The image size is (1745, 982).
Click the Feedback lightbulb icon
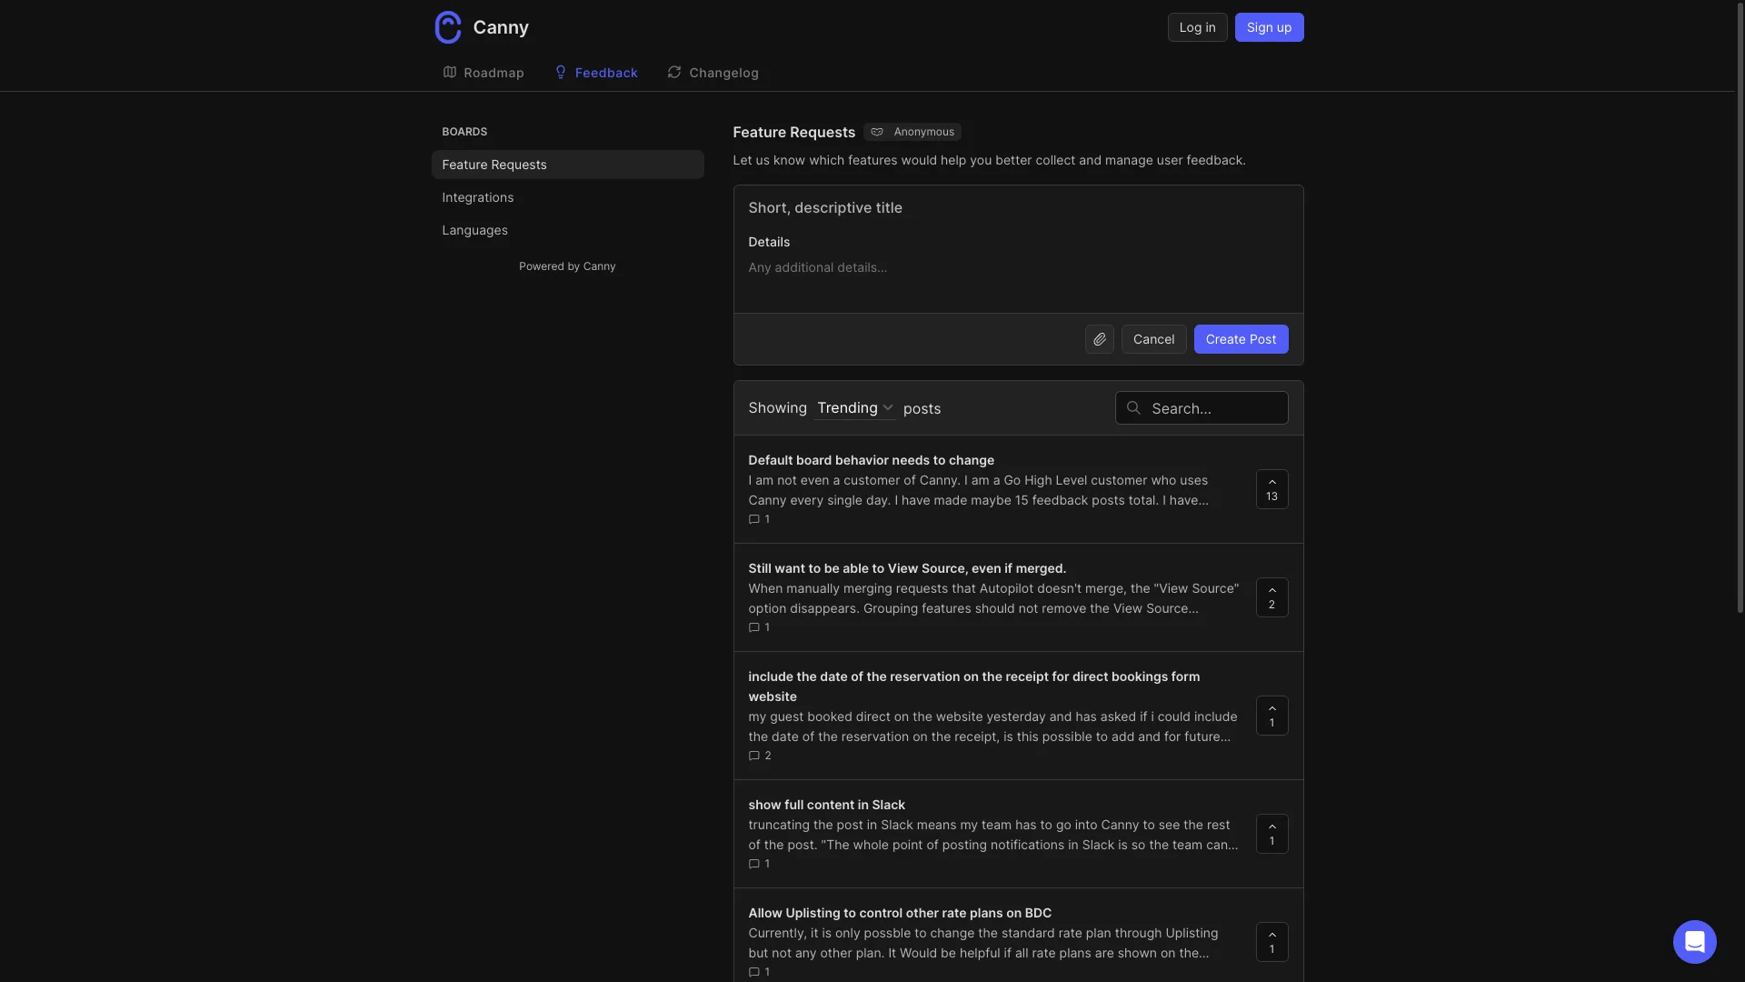tap(561, 72)
